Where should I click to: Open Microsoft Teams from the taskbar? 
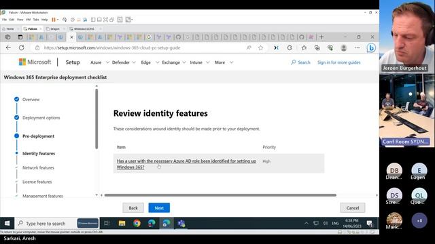tap(181, 223)
